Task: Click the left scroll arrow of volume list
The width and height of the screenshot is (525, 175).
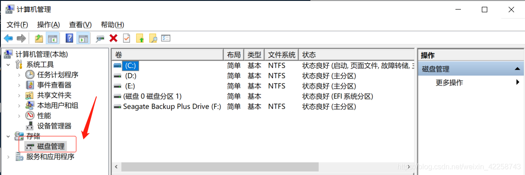Action: tap(116, 167)
